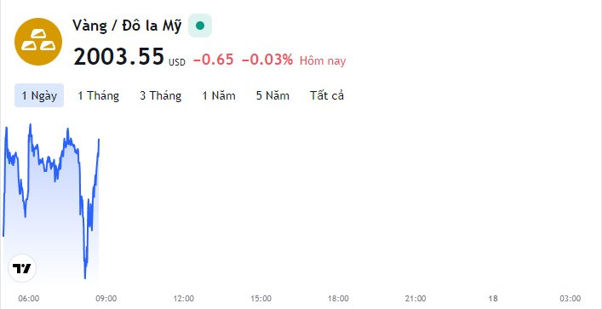Click the 12:00 time axis label
This screenshot has height=309, width=602.
pyautogui.click(x=184, y=298)
